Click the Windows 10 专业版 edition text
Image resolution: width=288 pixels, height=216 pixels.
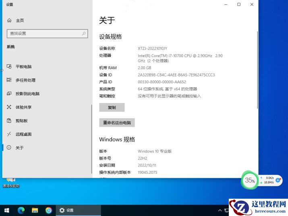click(155, 151)
